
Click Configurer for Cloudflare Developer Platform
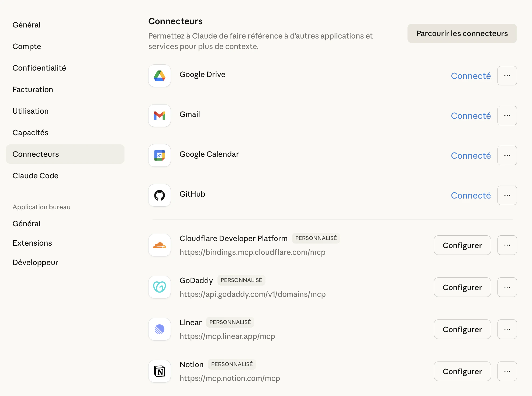pos(462,245)
